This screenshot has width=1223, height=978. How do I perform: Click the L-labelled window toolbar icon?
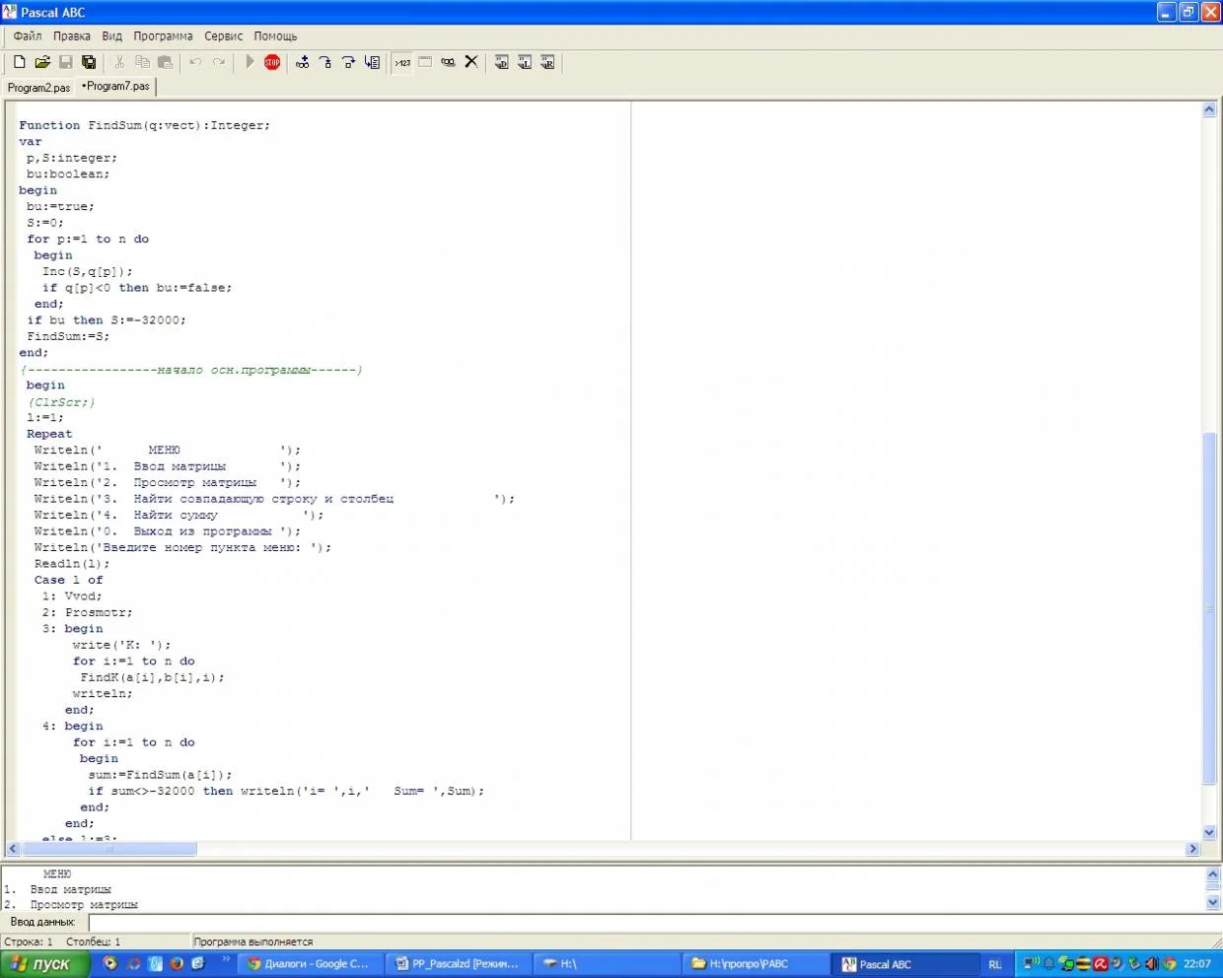point(525,62)
